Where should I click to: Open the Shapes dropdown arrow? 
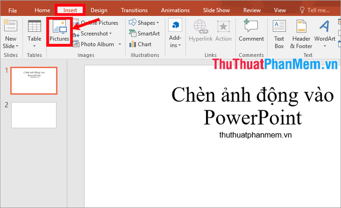[x=158, y=23]
